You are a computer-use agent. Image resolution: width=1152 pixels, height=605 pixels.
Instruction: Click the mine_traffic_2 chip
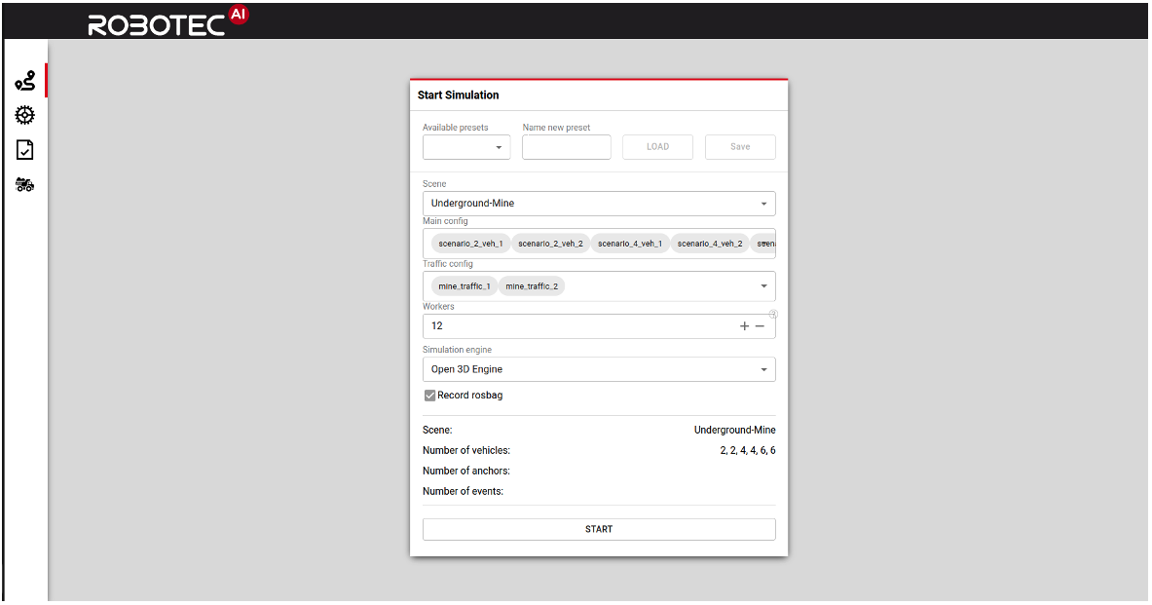pyautogui.click(x=531, y=285)
